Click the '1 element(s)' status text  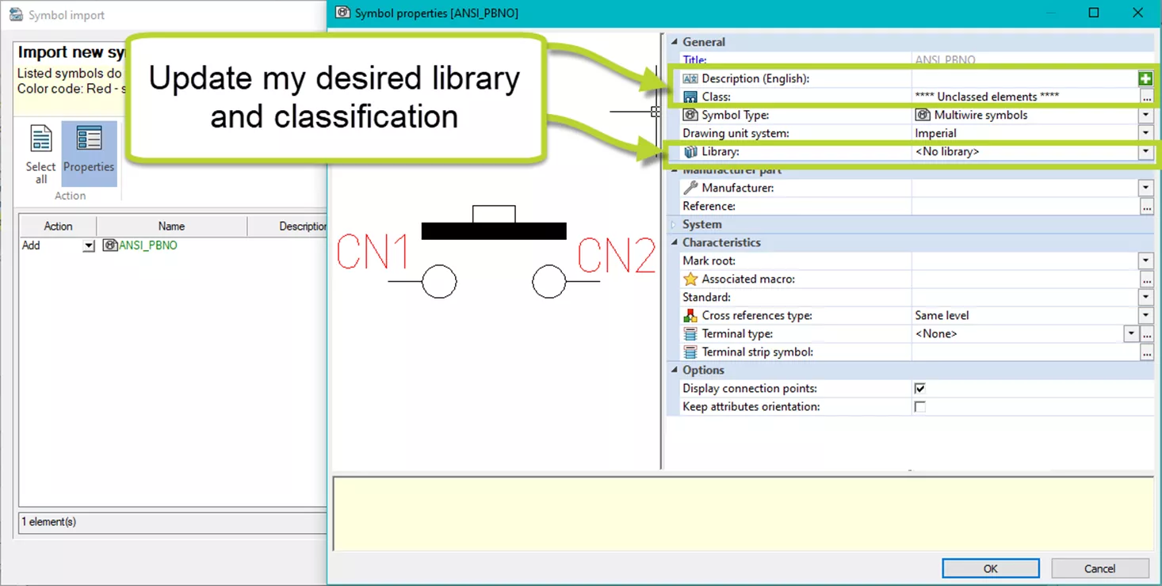[x=49, y=522]
